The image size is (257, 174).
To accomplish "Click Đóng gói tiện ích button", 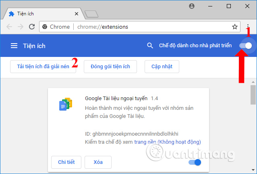I will [110, 67].
